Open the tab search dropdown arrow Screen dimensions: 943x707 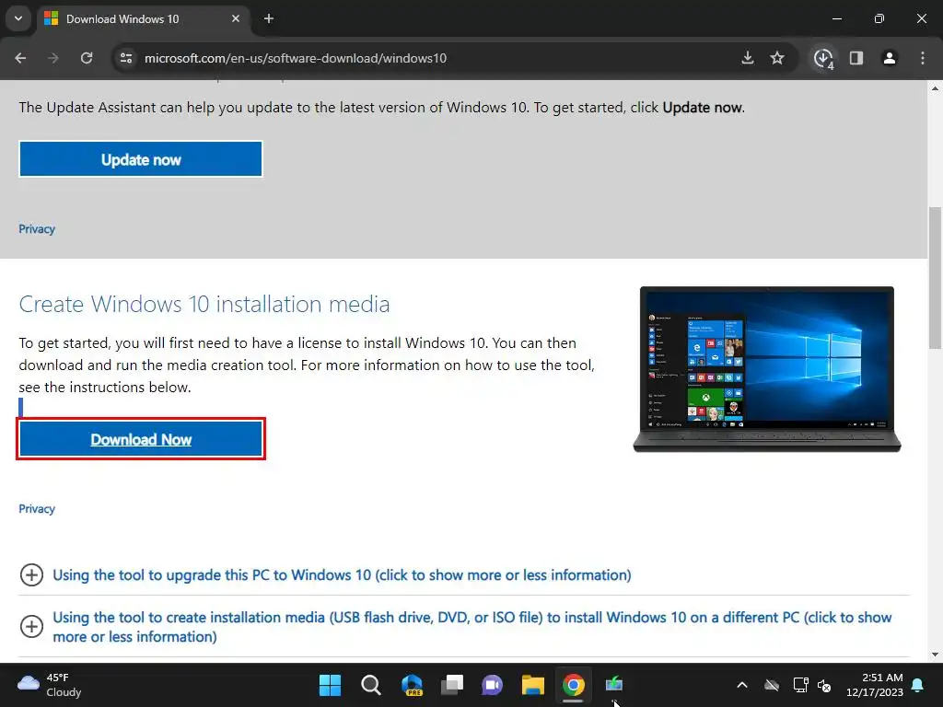pos(18,18)
